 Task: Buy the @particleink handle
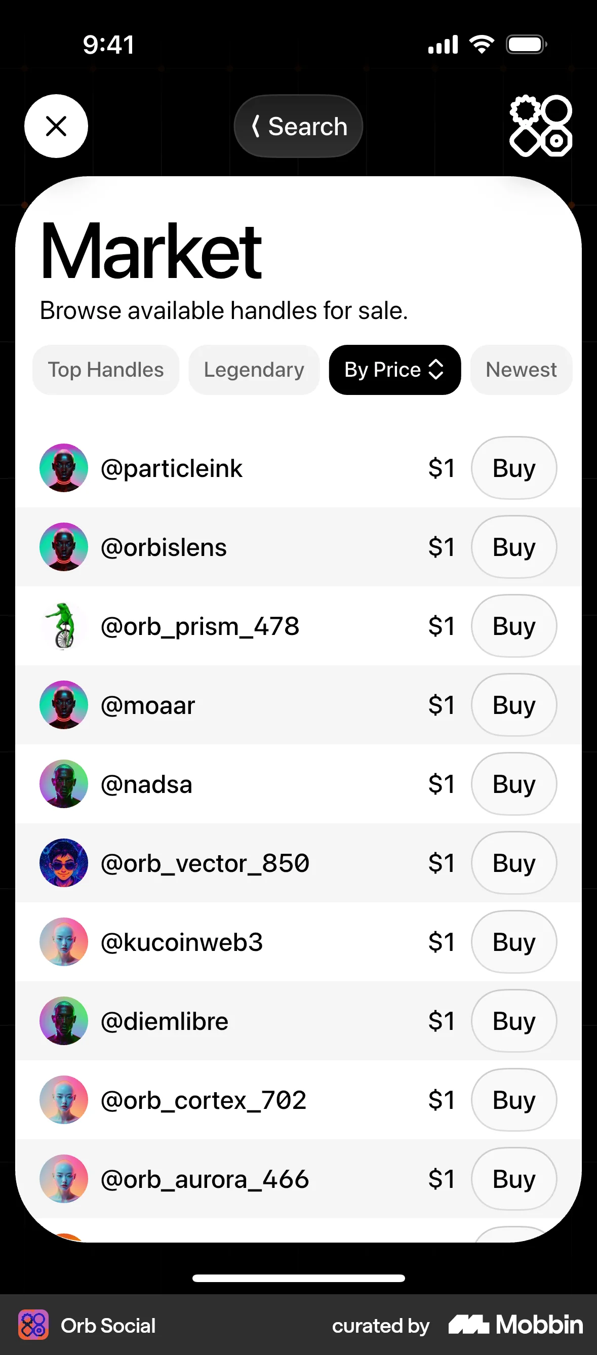[513, 468]
